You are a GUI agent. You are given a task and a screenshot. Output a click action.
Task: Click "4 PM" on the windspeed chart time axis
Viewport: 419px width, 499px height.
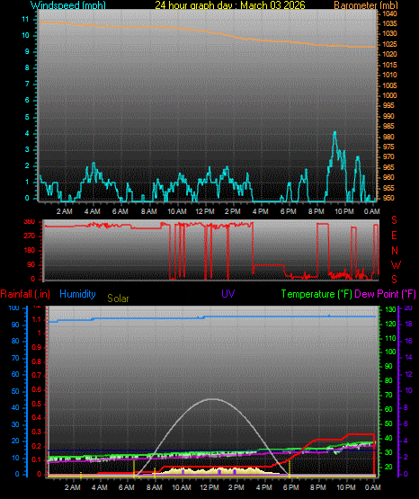(x=261, y=211)
